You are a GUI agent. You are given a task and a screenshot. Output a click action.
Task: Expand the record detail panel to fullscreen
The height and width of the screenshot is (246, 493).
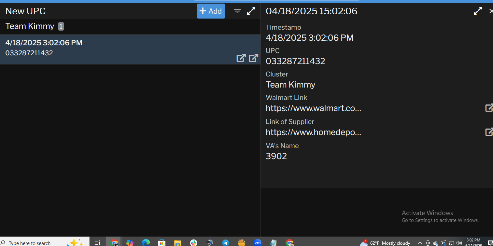(x=478, y=11)
